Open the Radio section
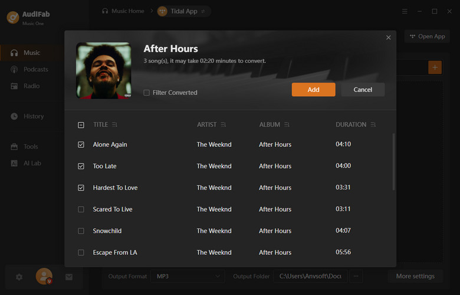The width and height of the screenshot is (460, 295). 32,86
